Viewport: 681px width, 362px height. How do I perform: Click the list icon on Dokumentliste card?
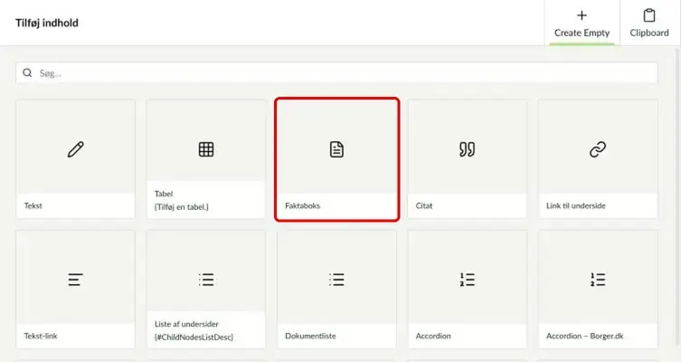pyautogui.click(x=336, y=280)
